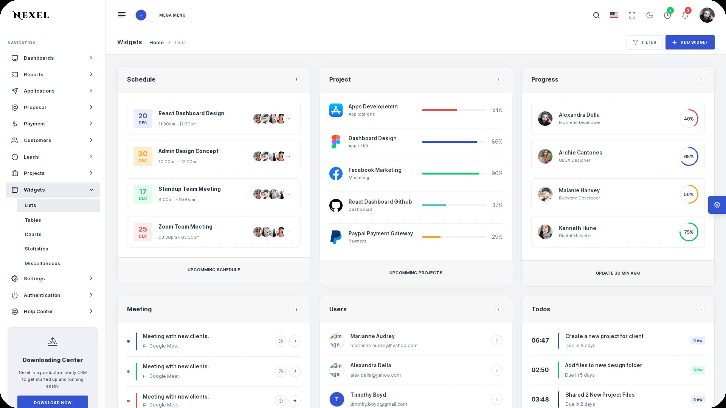Click clock icon on first meeting

[280, 341]
